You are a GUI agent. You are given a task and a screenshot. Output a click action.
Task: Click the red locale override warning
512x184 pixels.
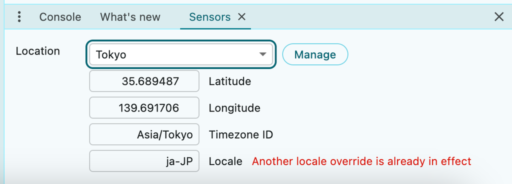point(362,161)
